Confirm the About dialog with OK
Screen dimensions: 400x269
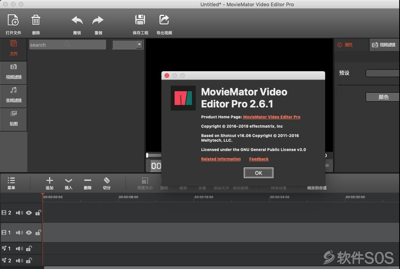258,173
